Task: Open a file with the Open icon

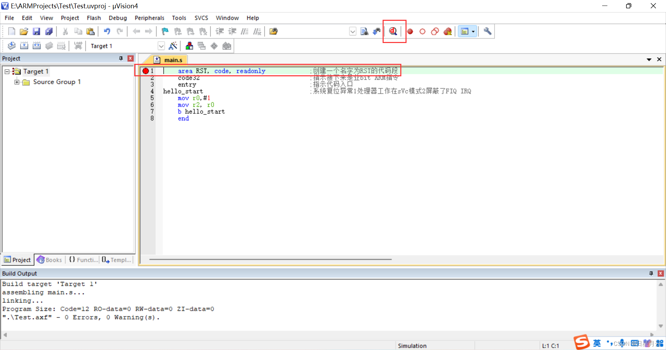Action: [24, 32]
